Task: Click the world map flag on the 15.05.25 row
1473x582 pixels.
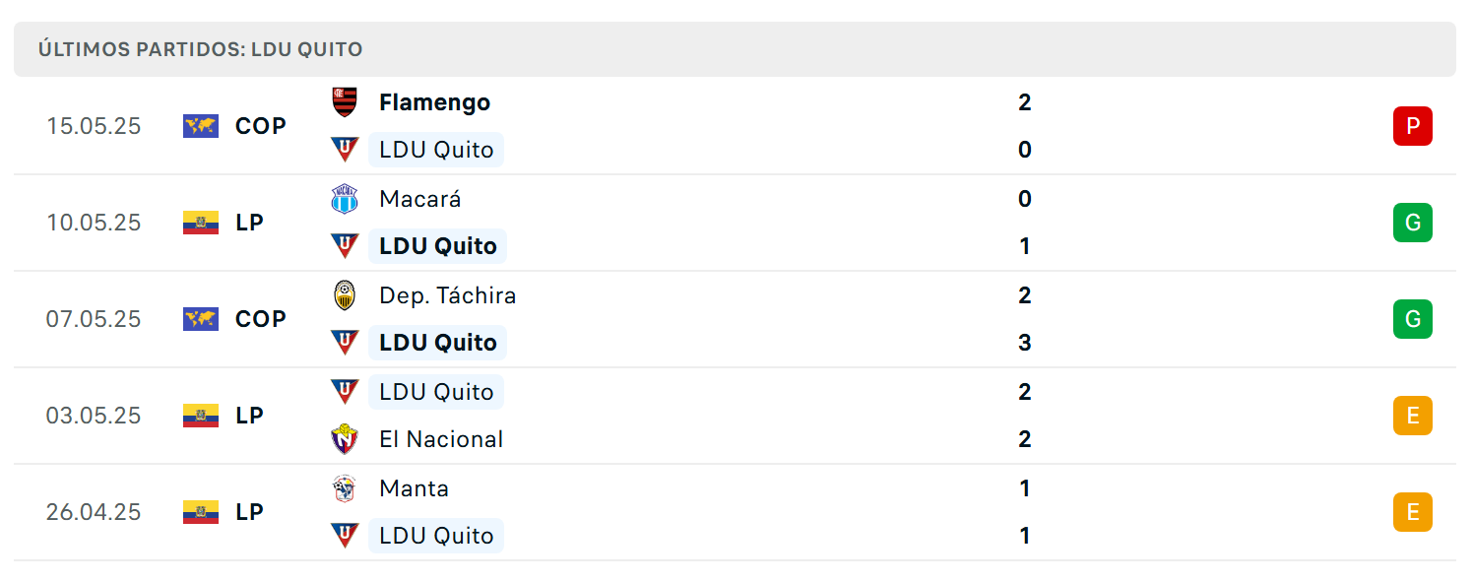Action: coord(201,126)
